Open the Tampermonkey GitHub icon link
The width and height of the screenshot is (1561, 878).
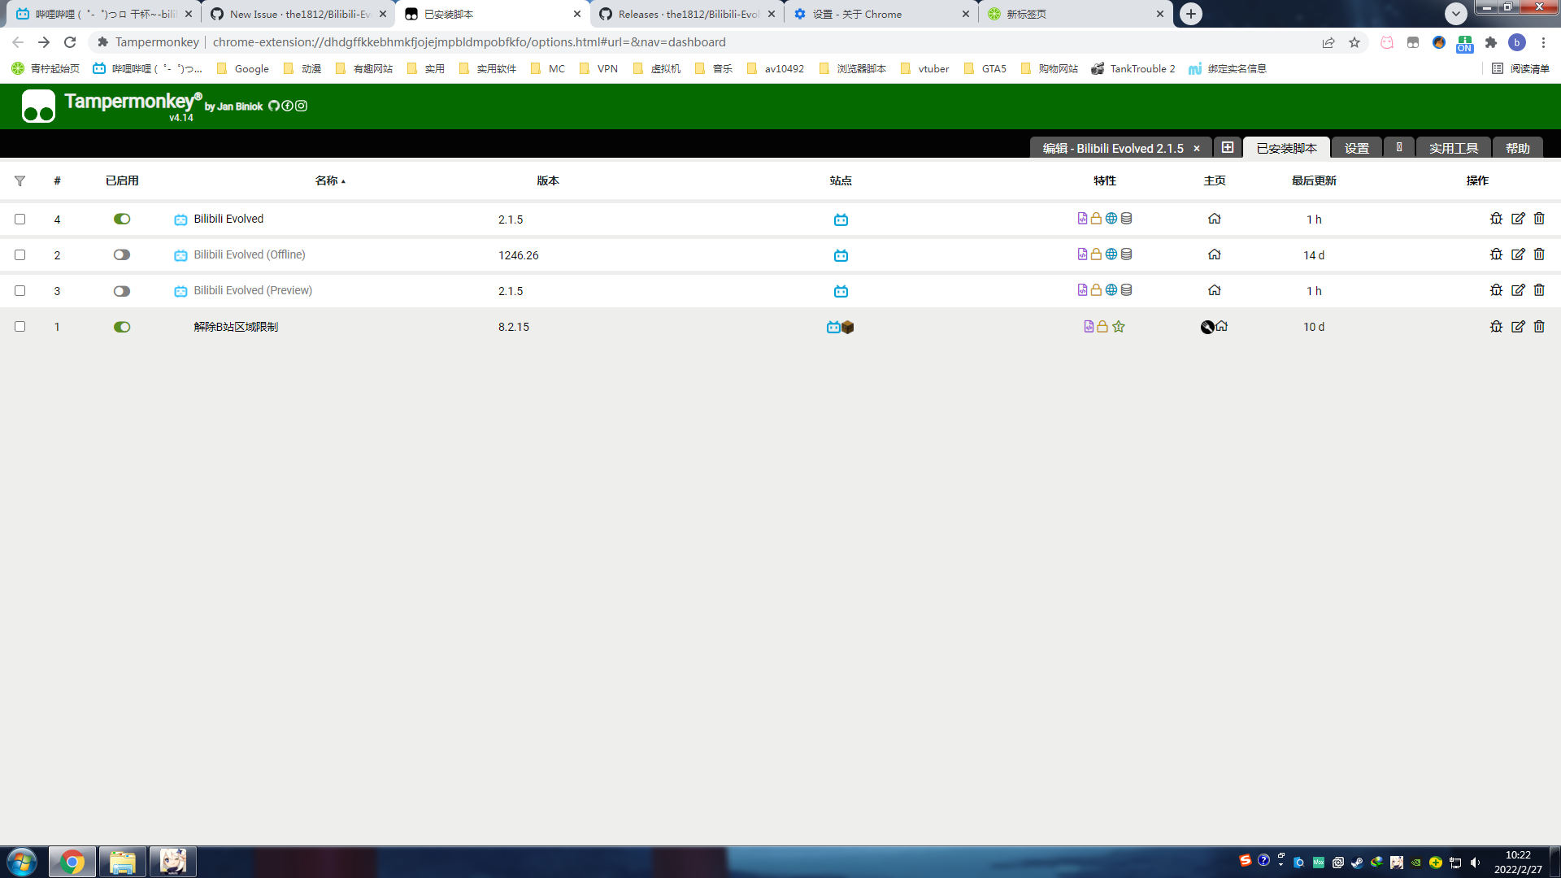pyautogui.click(x=274, y=106)
